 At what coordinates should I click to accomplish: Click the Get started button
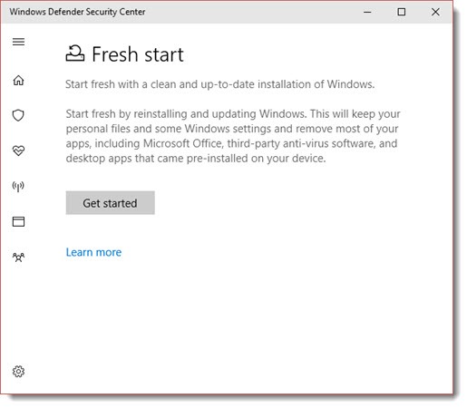(x=111, y=203)
